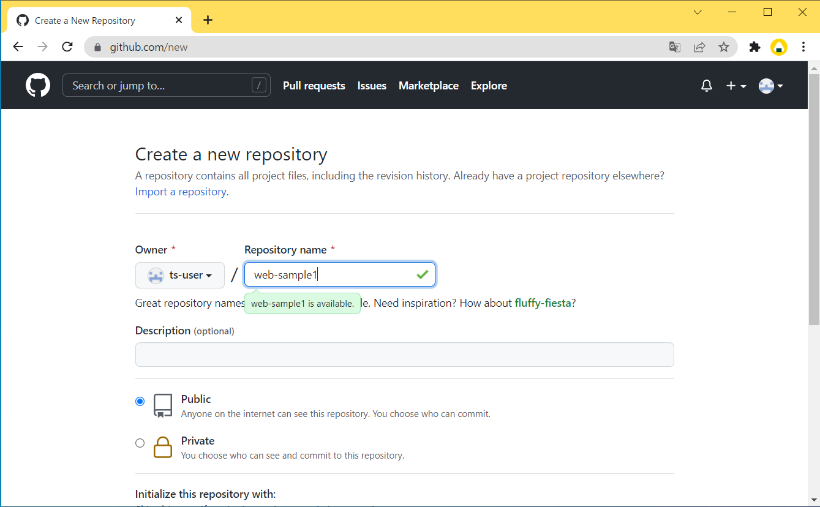Share this page from address bar

pos(699,47)
